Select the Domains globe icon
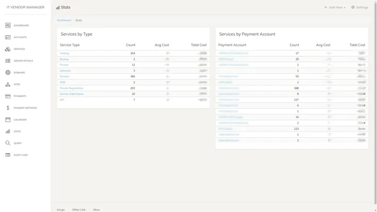Image resolution: width=377 pixels, height=212 pixels. coord(8,73)
